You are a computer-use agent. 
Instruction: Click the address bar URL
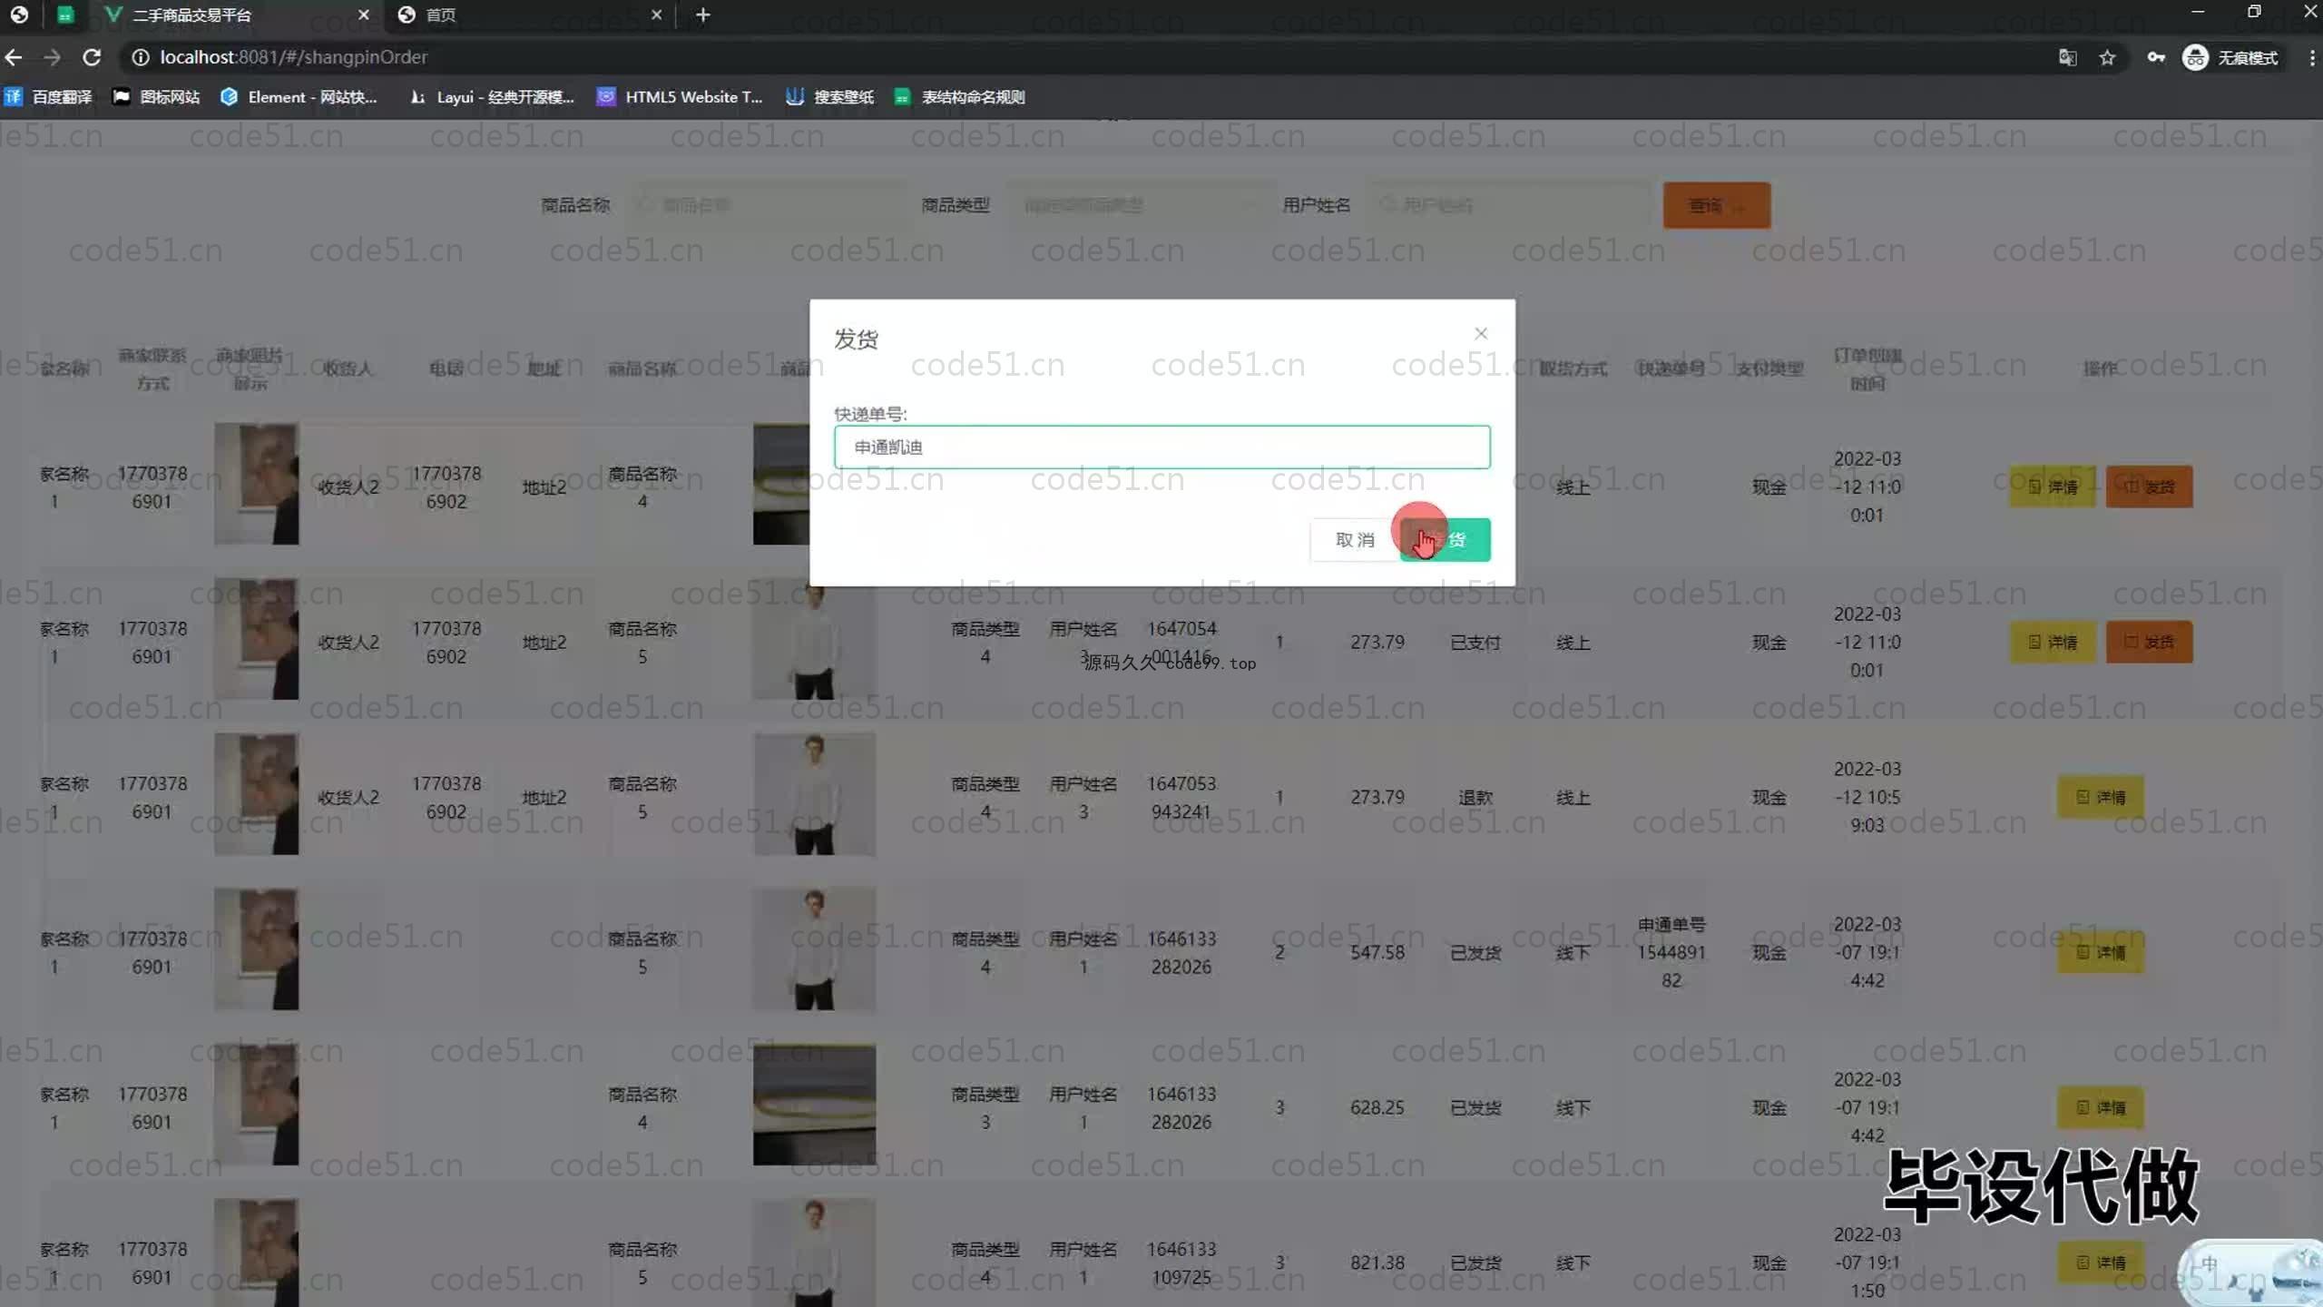293,57
